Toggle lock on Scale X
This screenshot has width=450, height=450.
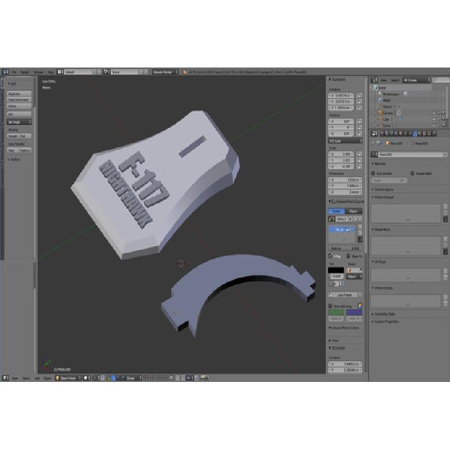coord(359,154)
